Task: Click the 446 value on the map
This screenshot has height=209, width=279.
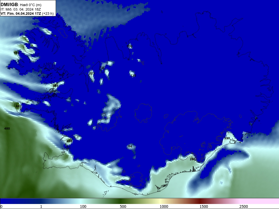Action: [69, 141]
